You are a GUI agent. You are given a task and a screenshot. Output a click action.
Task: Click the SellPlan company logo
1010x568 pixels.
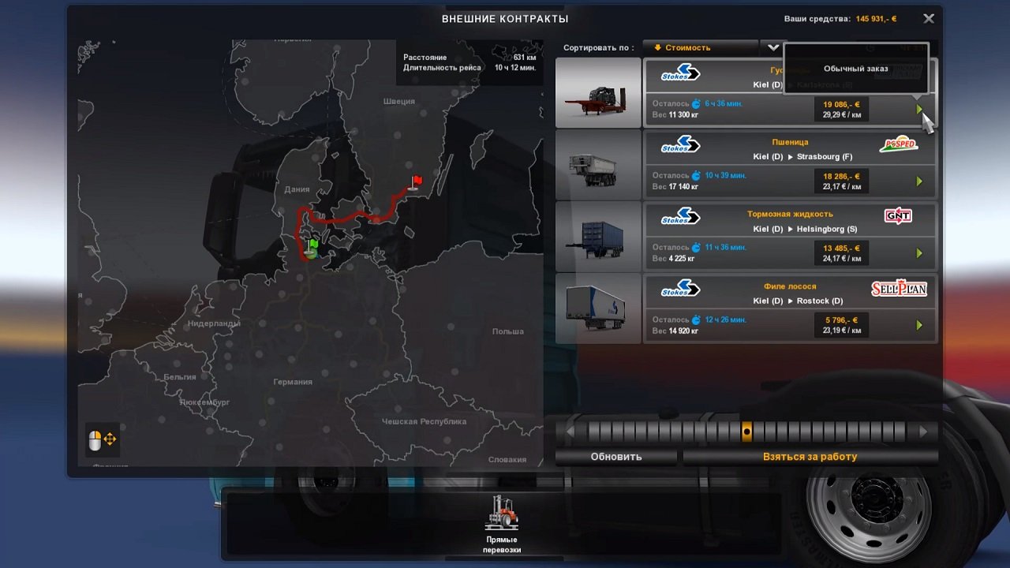click(x=898, y=289)
